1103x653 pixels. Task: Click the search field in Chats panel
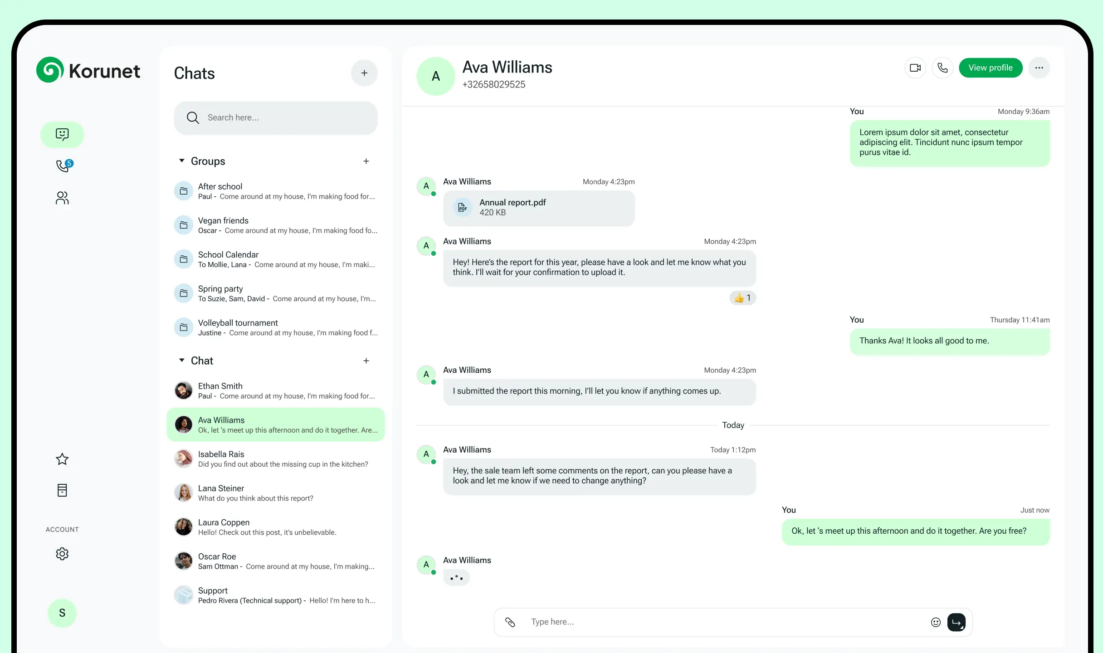275,117
